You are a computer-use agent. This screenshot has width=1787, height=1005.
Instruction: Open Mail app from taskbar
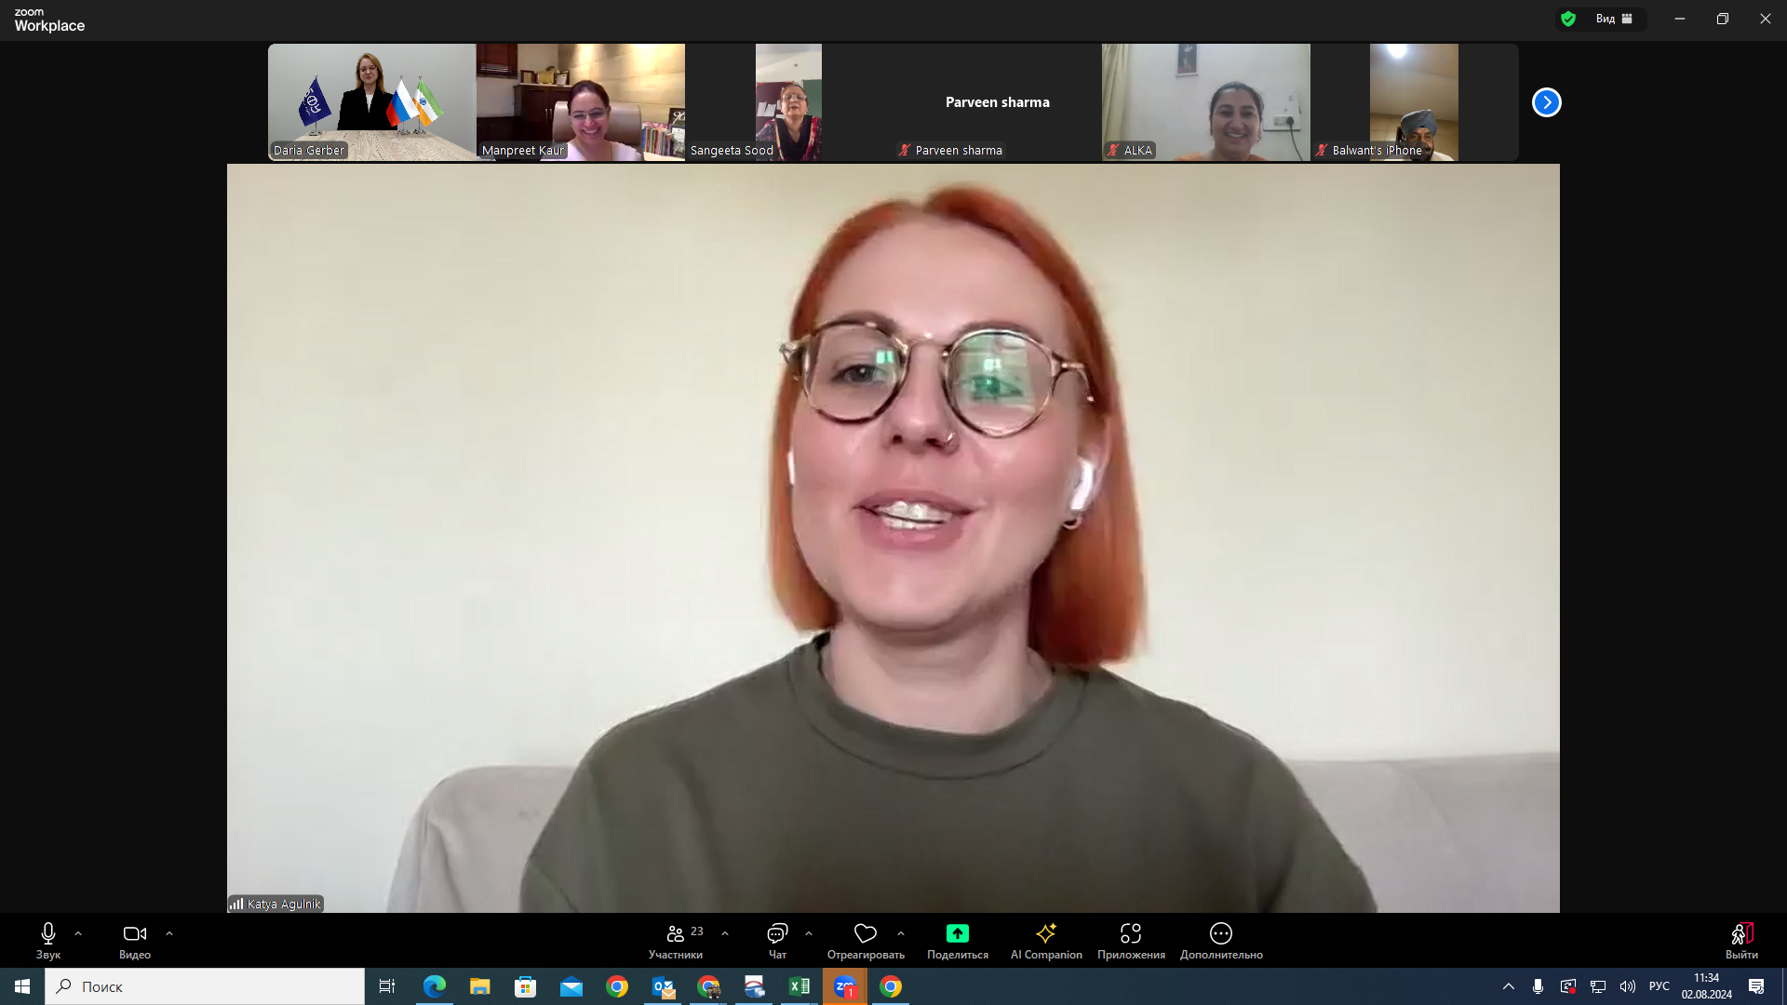click(x=571, y=986)
